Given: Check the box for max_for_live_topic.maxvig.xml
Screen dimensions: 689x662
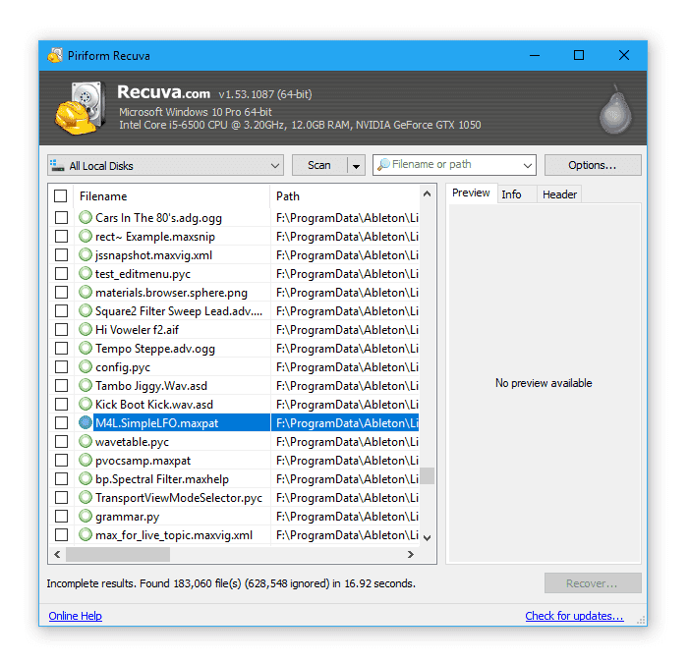Looking at the screenshot, I should tap(62, 534).
